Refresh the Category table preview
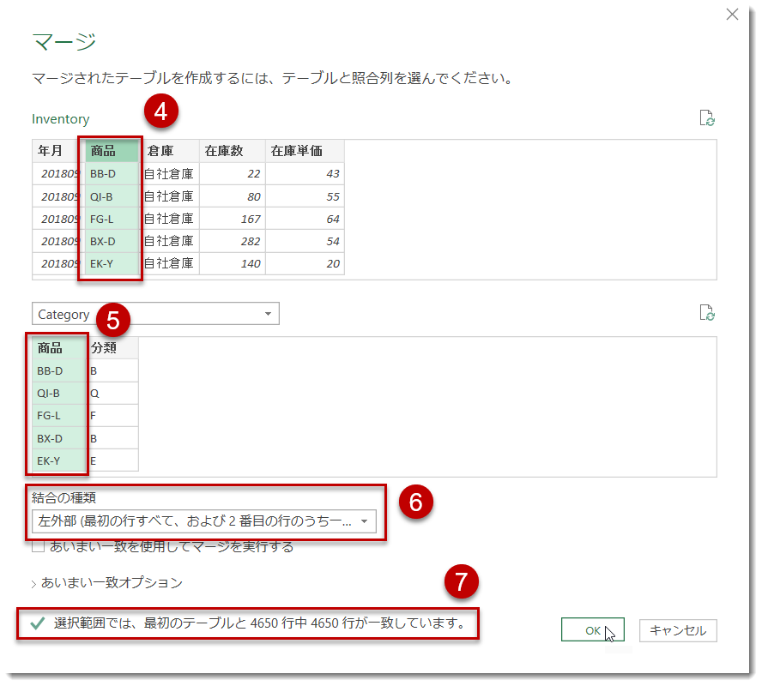 (x=707, y=314)
